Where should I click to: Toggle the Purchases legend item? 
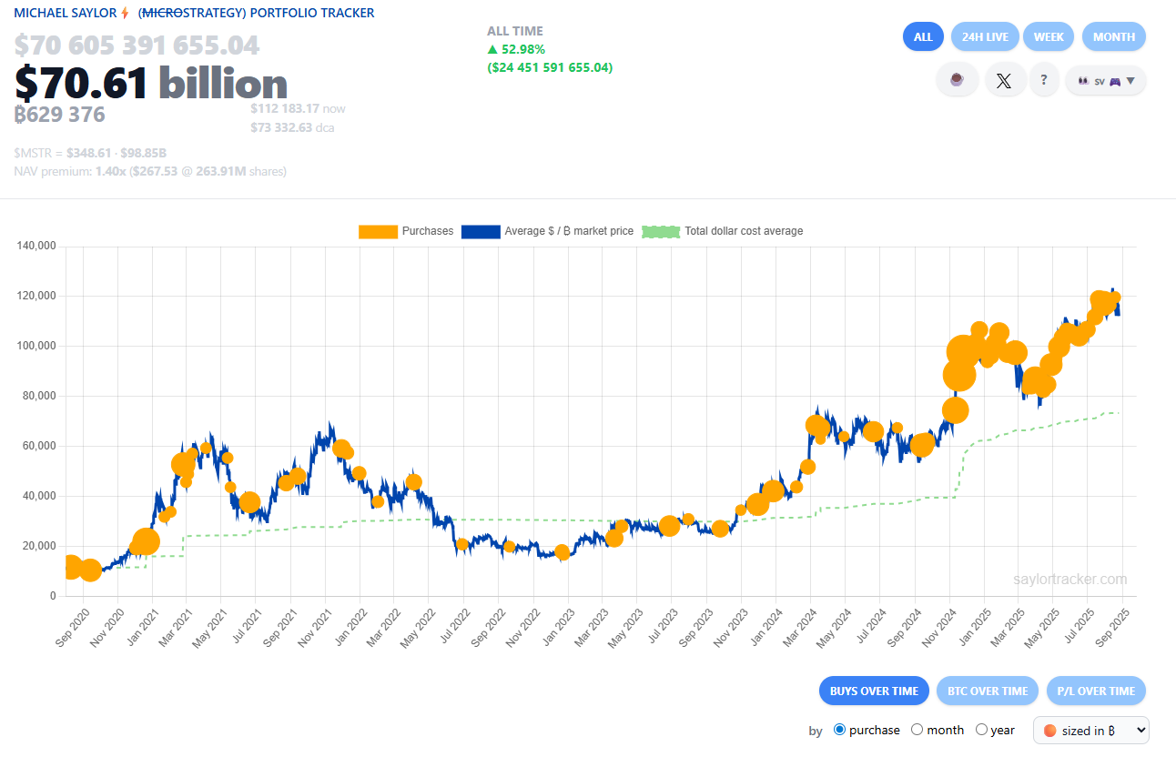pyautogui.click(x=406, y=231)
